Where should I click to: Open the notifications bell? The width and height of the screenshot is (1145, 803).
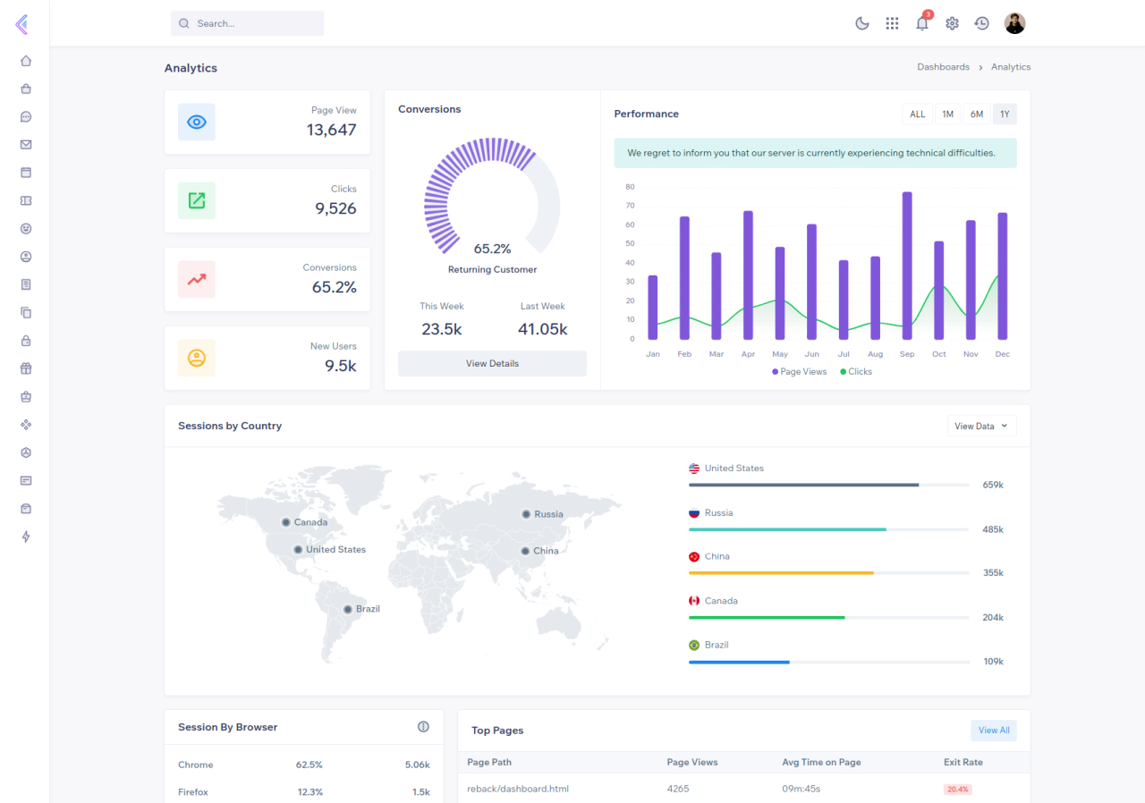pyautogui.click(x=922, y=23)
